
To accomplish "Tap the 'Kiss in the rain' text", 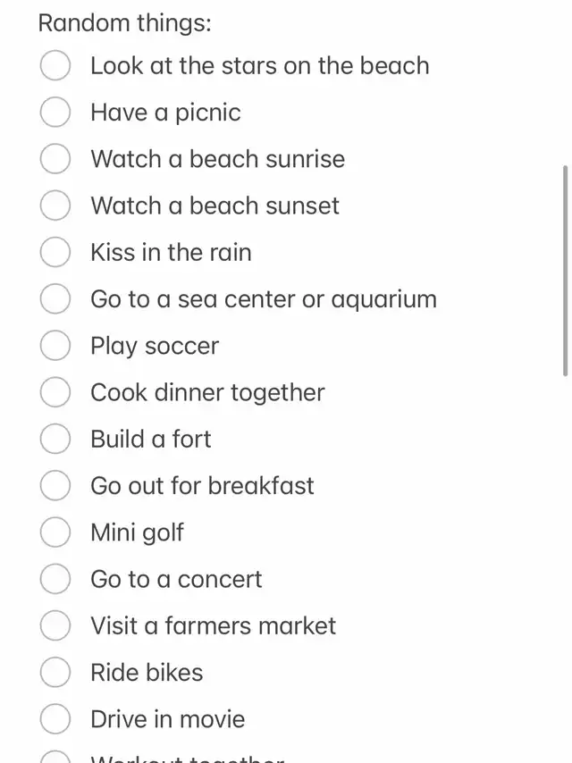I will (x=171, y=252).
